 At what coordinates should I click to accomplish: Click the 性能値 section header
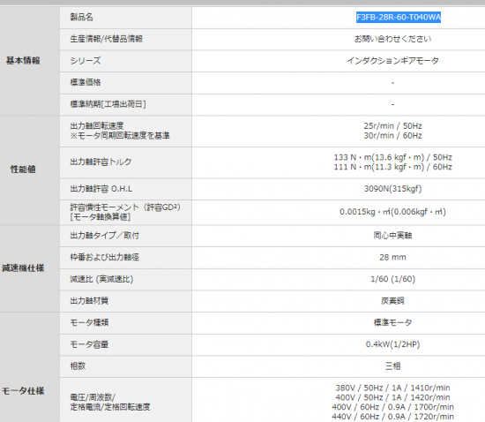(23, 170)
